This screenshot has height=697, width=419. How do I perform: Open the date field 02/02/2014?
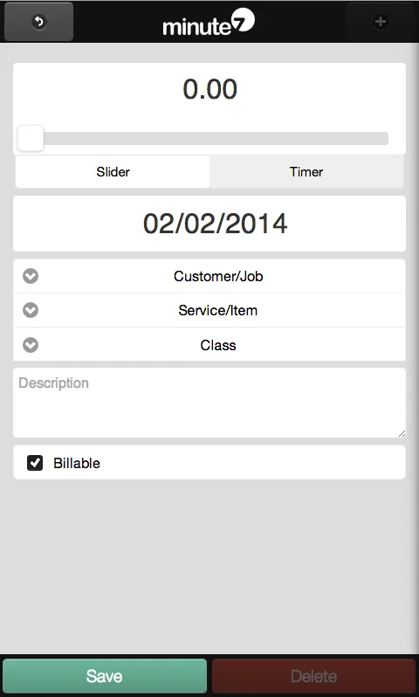[209, 224]
